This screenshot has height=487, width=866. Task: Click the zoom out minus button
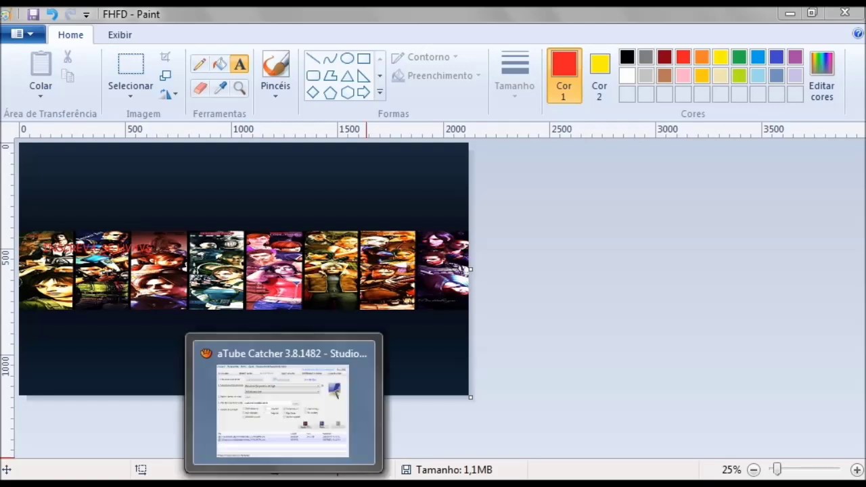click(754, 469)
